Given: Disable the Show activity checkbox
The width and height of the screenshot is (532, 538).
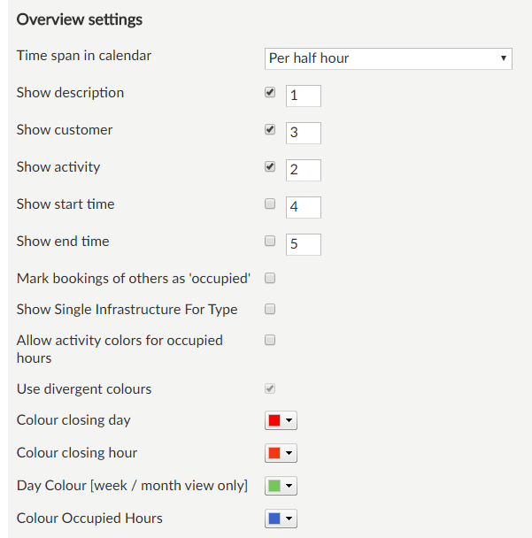Looking at the screenshot, I should click(270, 167).
